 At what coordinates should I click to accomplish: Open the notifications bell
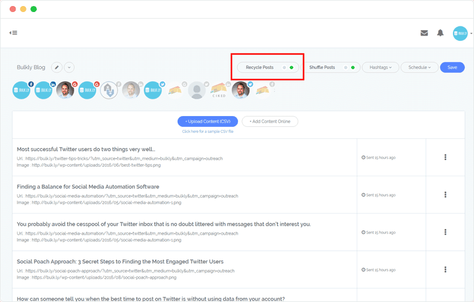click(x=440, y=33)
